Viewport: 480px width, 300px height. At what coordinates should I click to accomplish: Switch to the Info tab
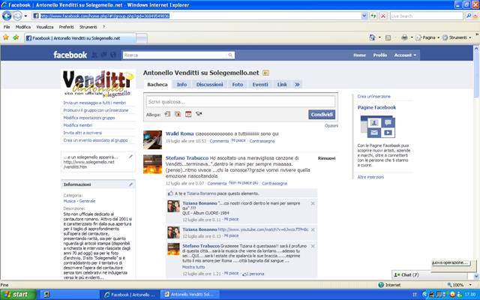click(x=181, y=85)
